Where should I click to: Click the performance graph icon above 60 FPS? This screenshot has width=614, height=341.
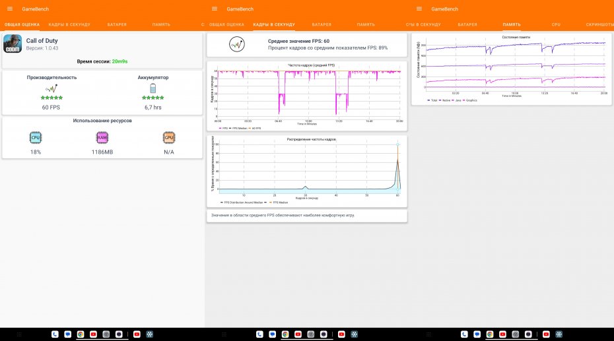click(x=51, y=88)
